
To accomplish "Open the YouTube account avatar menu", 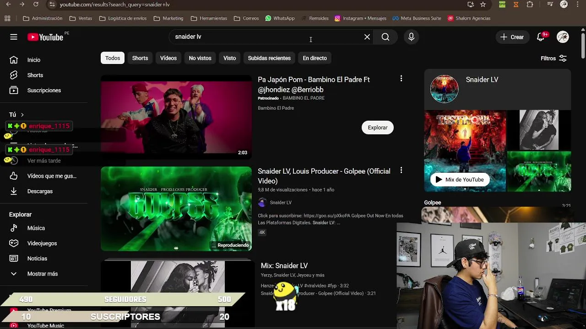I will tap(563, 37).
